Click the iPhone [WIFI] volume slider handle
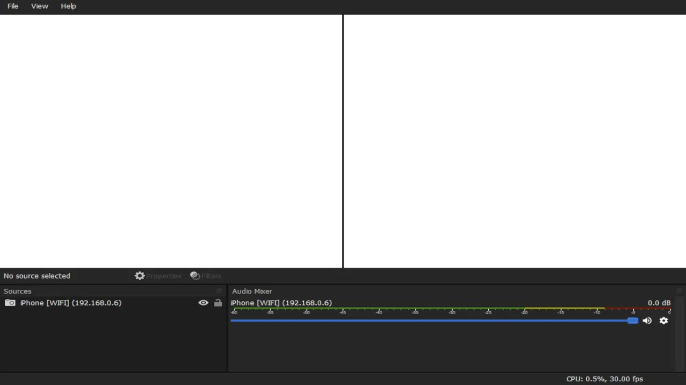This screenshot has width=686, height=385. (x=633, y=321)
